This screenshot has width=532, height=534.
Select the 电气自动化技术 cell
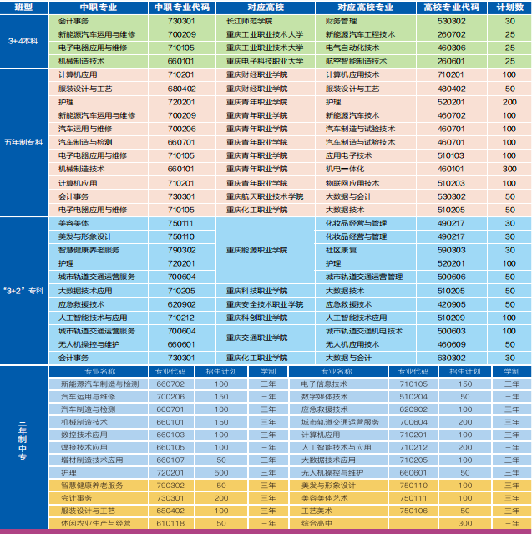click(x=352, y=48)
